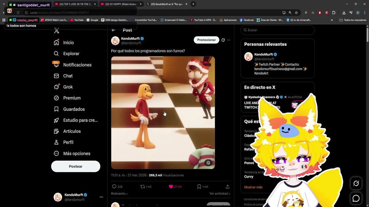The height and width of the screenshot is (207, 369).
Task: Open the floating Grok button at bottom right
Action: coord(356,183)
